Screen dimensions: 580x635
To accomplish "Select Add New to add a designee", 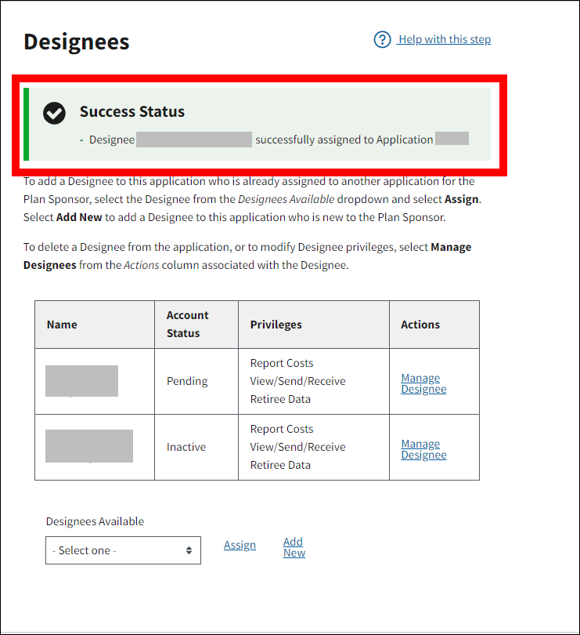I will 294,547.
